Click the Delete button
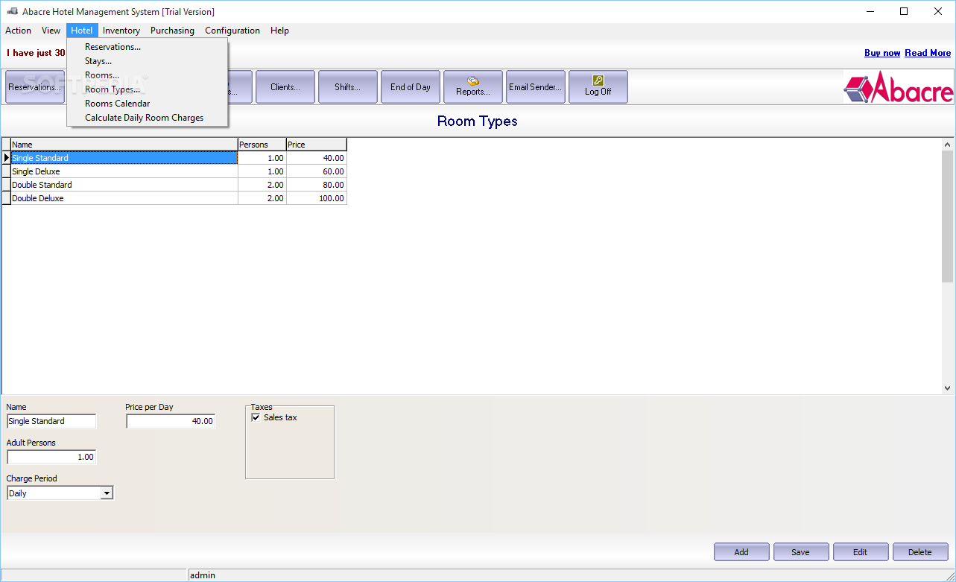 tap(920, 552)
